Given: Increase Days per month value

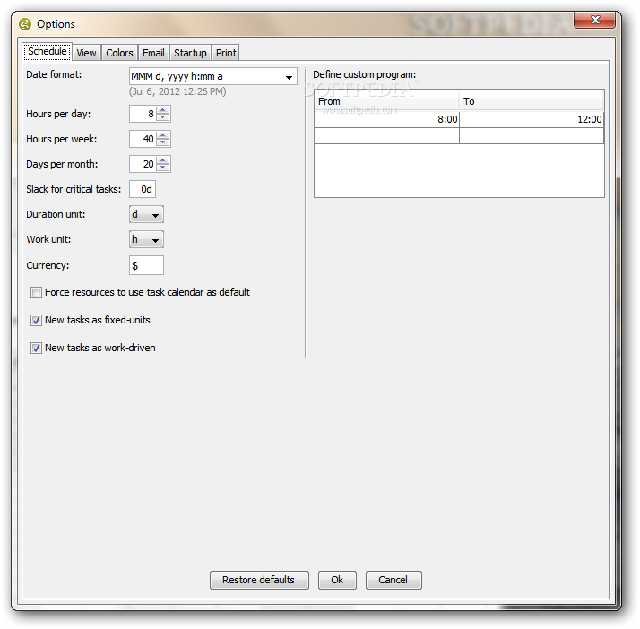Looking at the screenshot, I should [163, 160].
